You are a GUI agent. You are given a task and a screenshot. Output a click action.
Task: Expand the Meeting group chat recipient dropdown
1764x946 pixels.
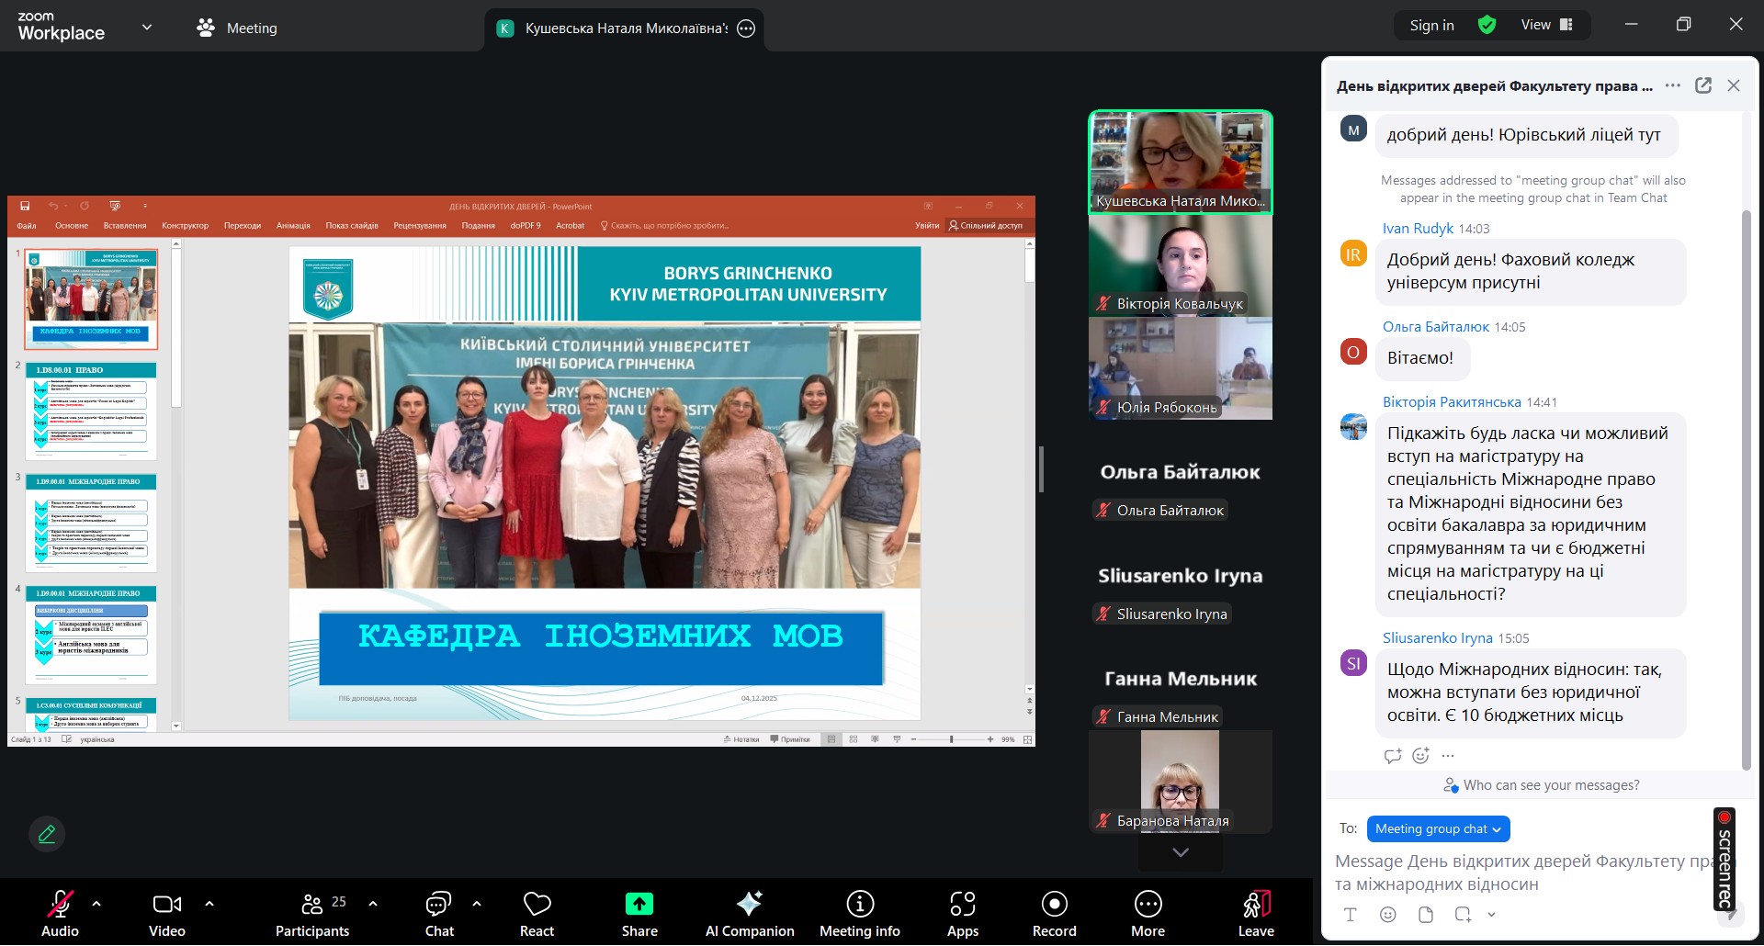1438,828
